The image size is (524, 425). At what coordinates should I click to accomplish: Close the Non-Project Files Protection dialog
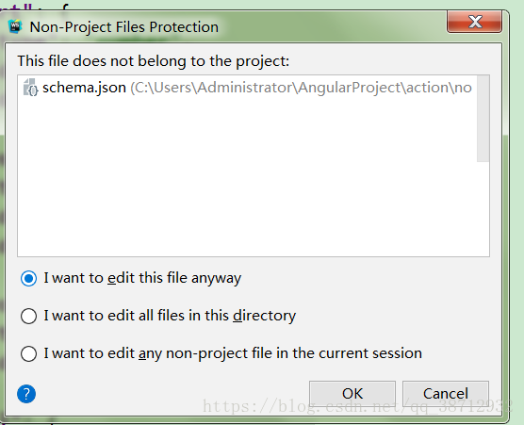point(475,22)
